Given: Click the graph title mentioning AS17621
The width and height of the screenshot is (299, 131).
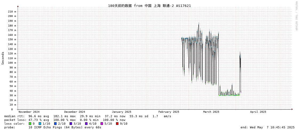Looking at the screenshot, I should click(149, 6).
